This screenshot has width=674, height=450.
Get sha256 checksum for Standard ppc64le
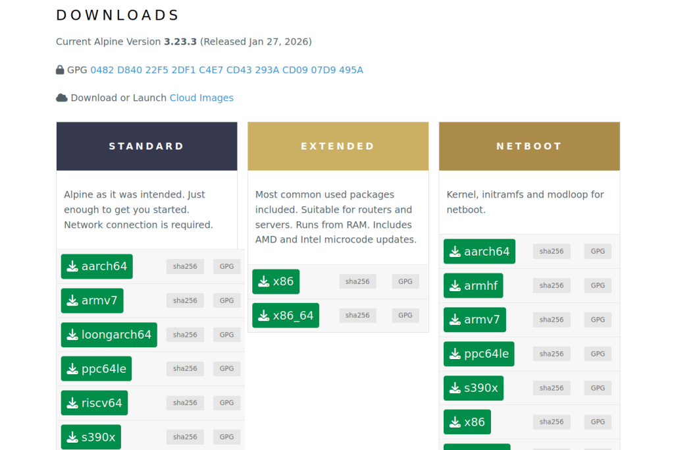pos(185,368)
